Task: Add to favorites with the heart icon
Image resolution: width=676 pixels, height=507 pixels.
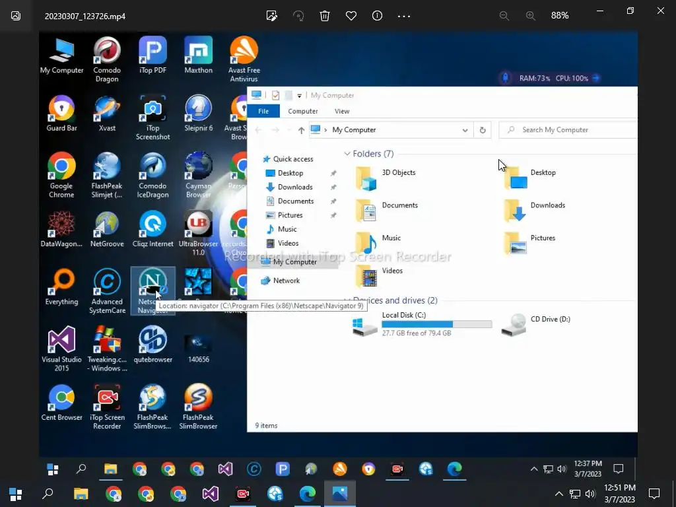Action: [351, 16]
